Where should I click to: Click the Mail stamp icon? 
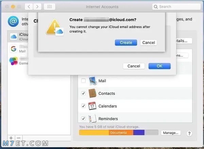pos(92,81)
